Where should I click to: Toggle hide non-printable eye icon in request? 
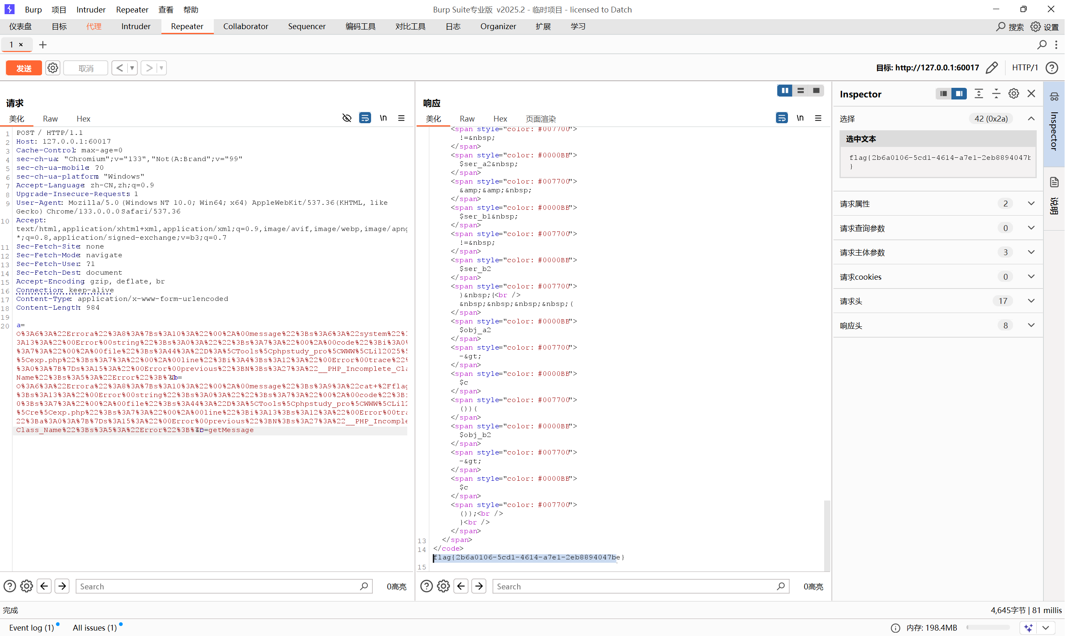point(347,118)
